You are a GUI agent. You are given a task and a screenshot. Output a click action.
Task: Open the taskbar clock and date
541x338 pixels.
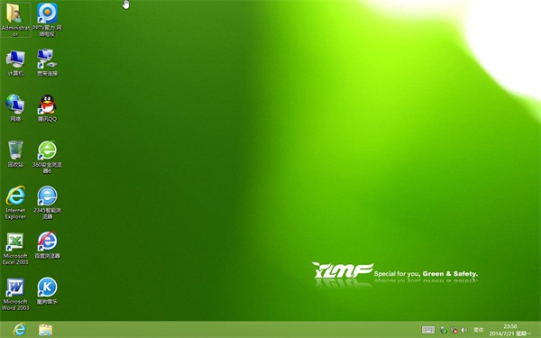click(x=510, y=330)
